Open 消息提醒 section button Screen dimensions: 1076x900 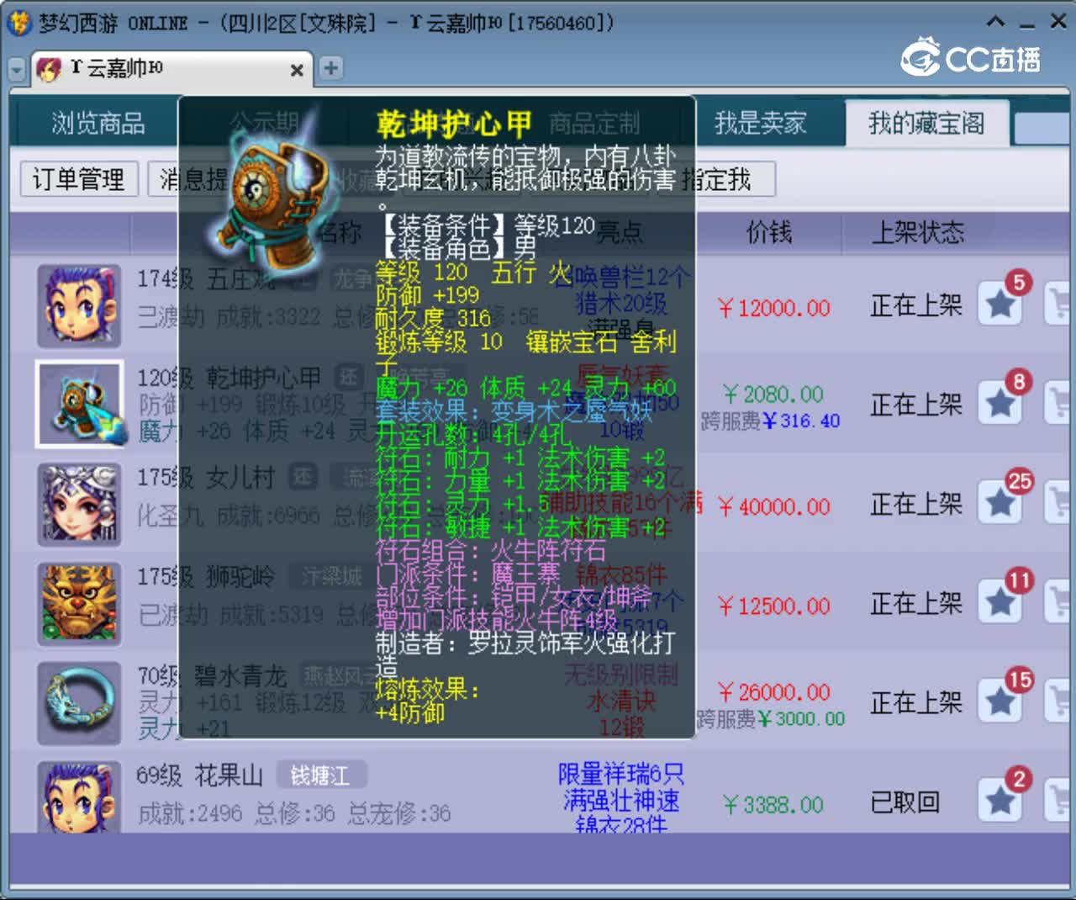click(195, 179)
